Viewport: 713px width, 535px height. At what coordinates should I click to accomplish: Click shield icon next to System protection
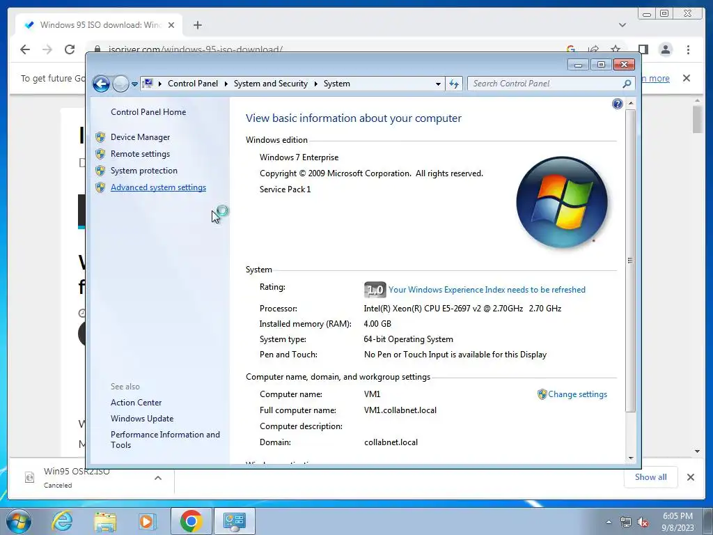[x=100, y=171]
